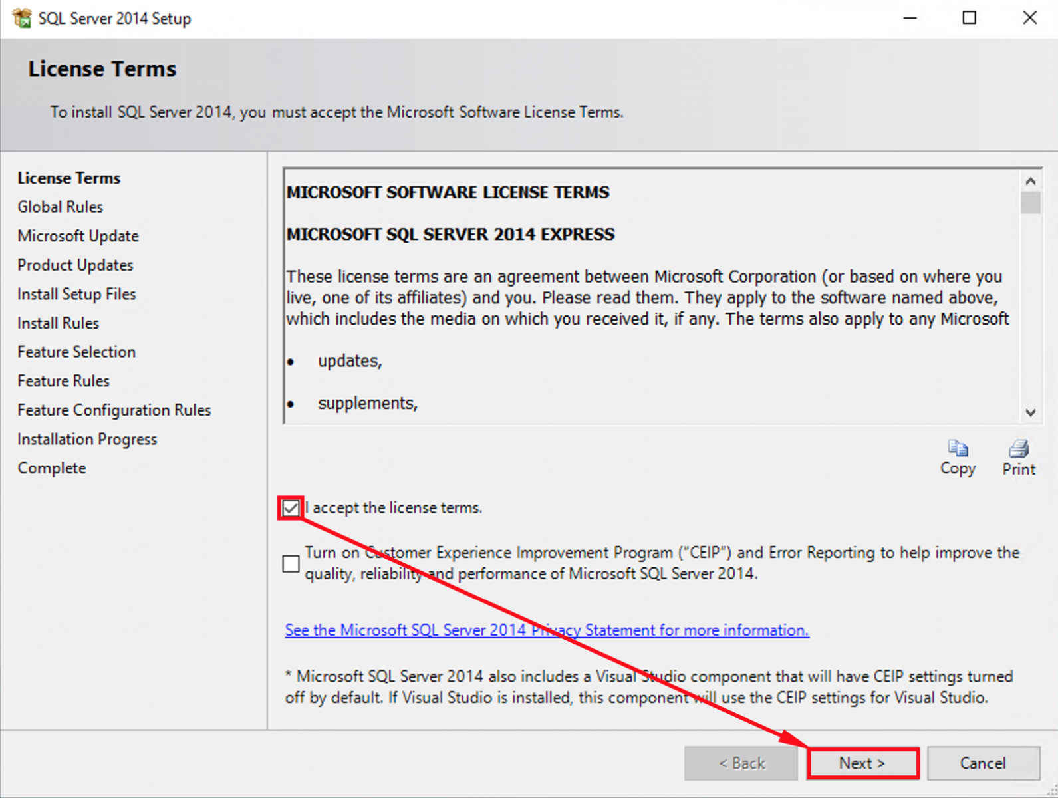Close the SQL Server 2014 Setup window
This screenshot has height=798, width=1058.
click(1030, 18)
